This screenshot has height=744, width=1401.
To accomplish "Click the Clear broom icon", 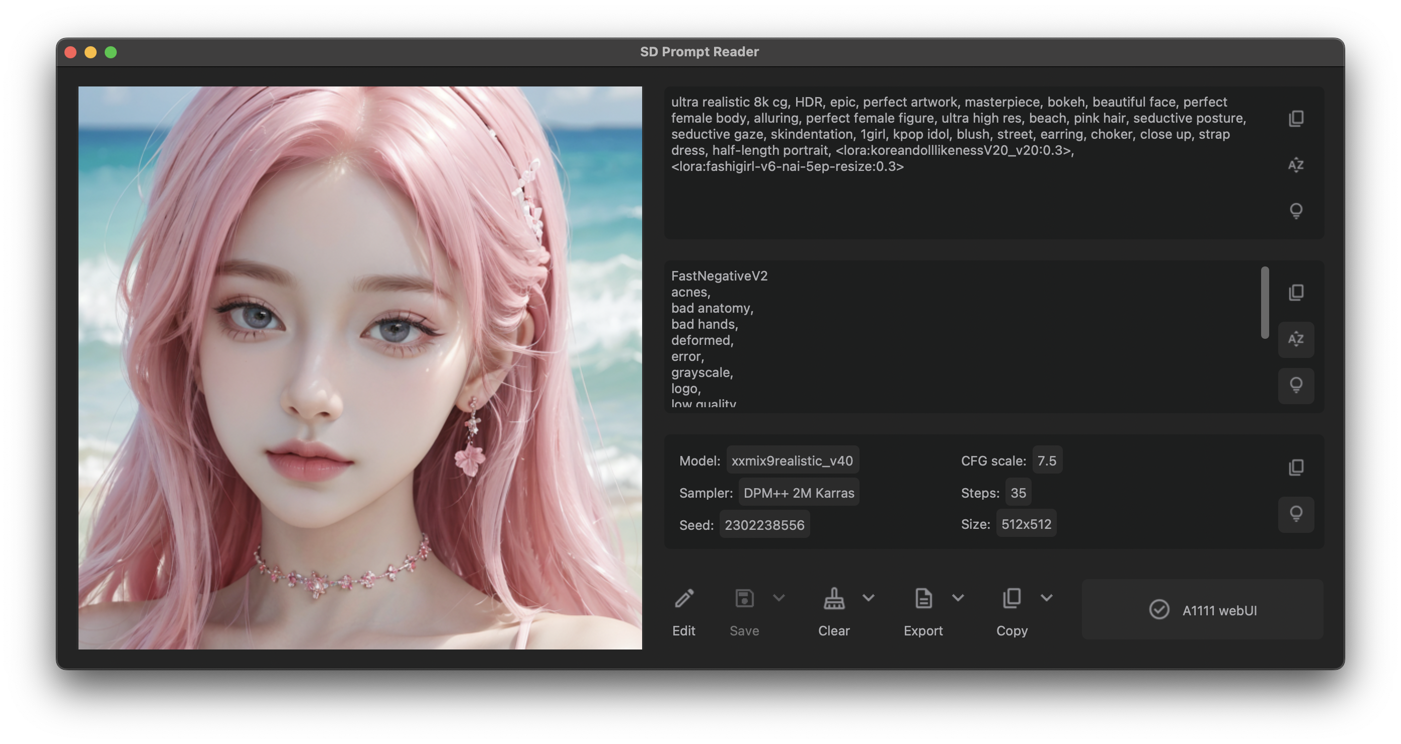I will pyautogui.click(x=834, y=599).
